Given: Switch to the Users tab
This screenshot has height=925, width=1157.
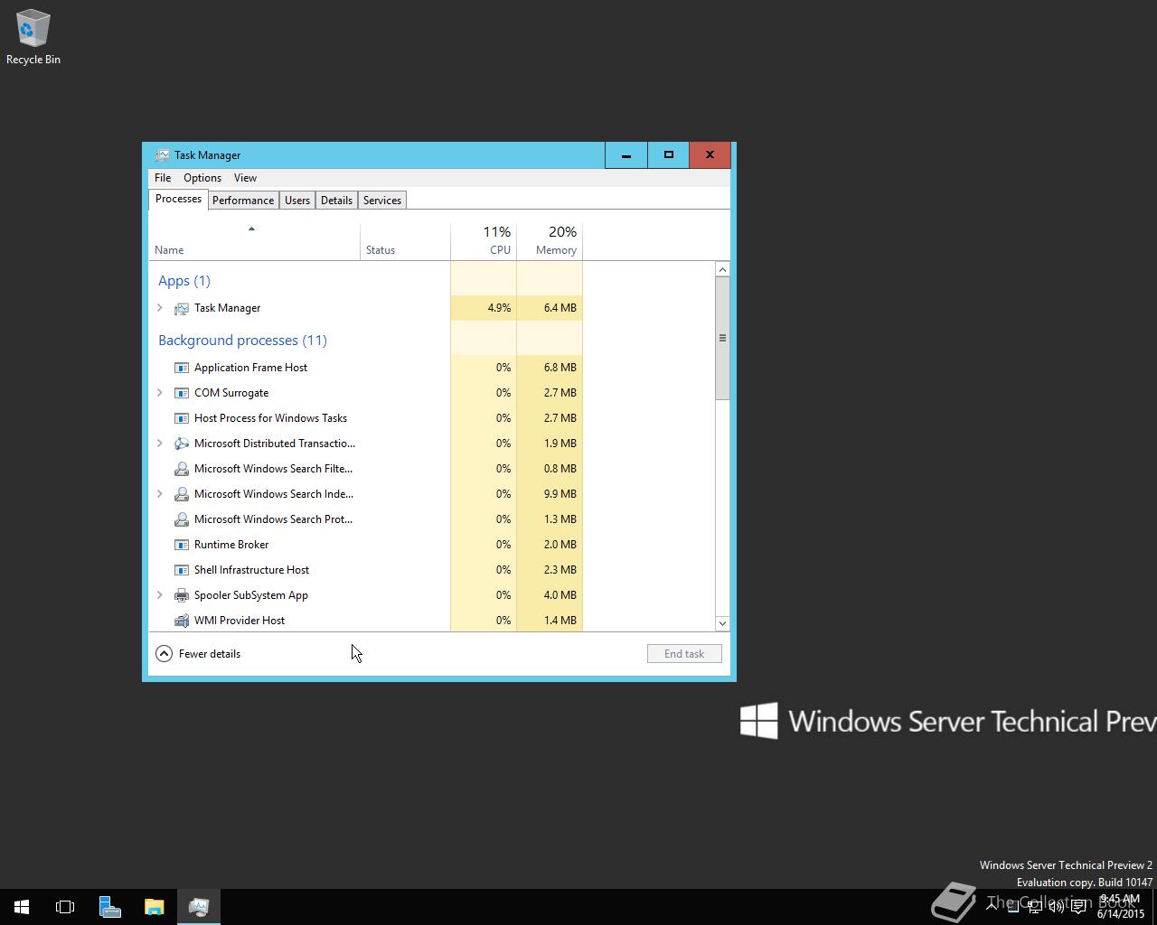Looking at the screenshot, I should [297, 201].
